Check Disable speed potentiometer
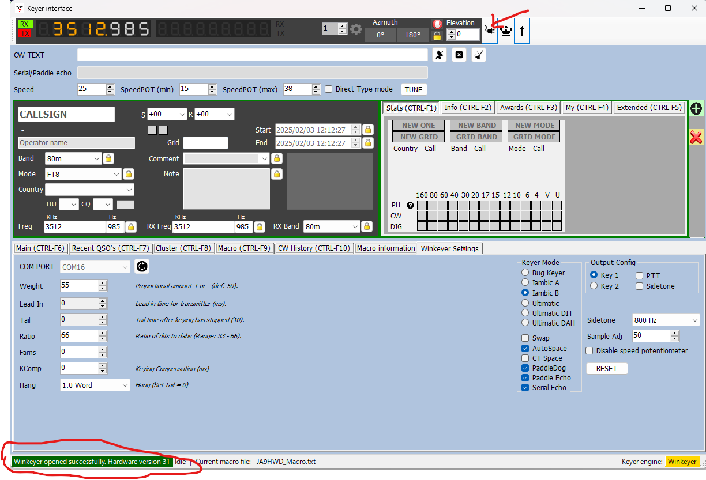 (x=589, y=350)
